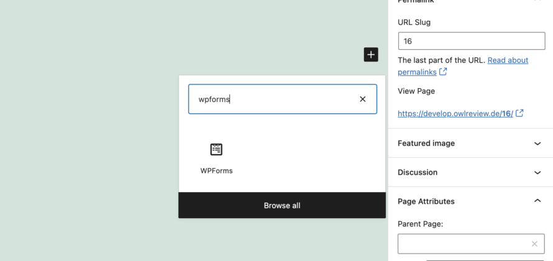Open the Parent Page combo box
This screenshot has width=553, height=261.
[463, 244]
